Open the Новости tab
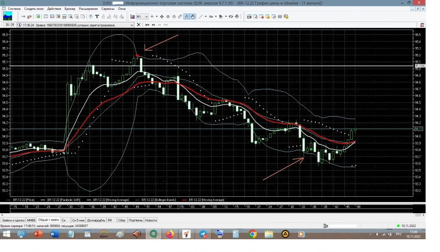 [151, 221]
